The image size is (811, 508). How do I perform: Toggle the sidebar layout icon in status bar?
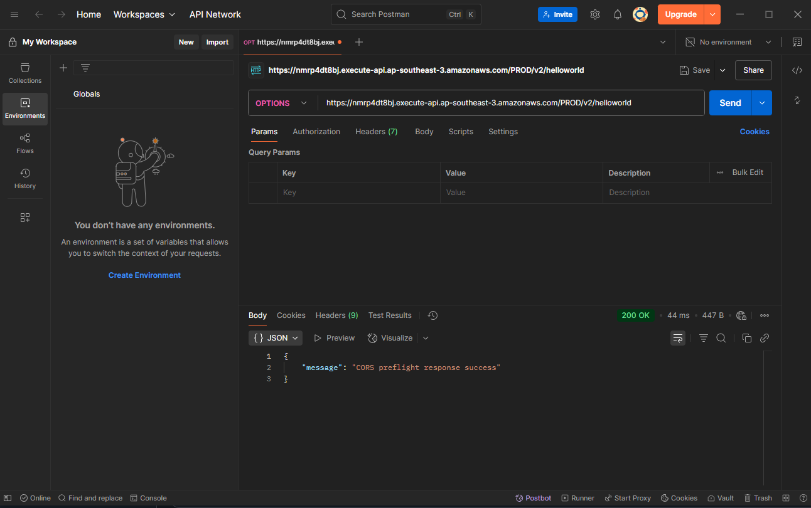[x=8, y=498]
